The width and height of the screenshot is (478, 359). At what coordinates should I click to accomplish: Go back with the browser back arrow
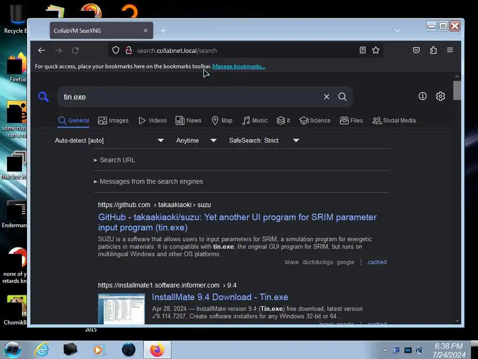42,50
